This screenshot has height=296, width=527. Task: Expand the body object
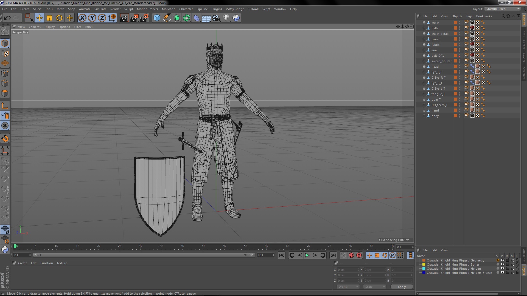(x=424, y=116)
